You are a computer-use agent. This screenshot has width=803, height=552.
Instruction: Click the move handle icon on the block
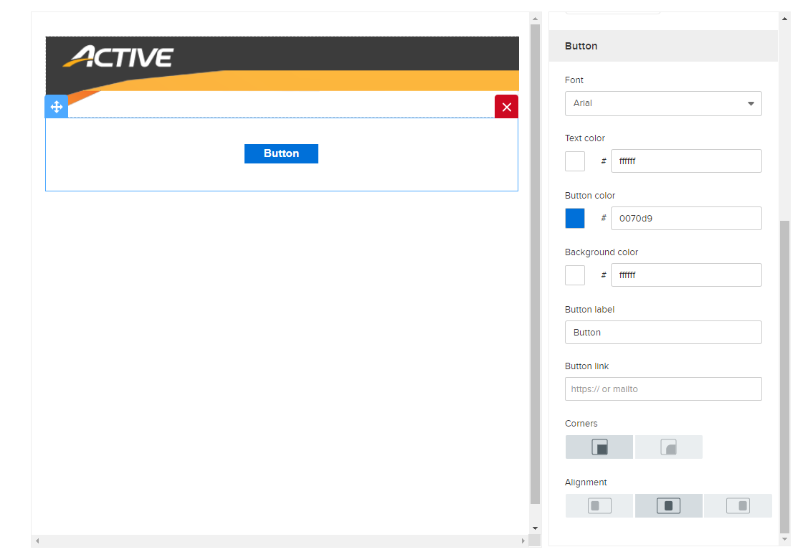[57, 107]
